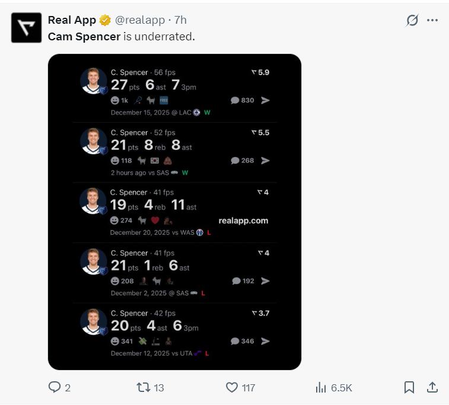Image resolution: width=449 pixels, height=405 pixels.
Task: Bookmark the Cam Spencer post
Action: coord(409,387)
